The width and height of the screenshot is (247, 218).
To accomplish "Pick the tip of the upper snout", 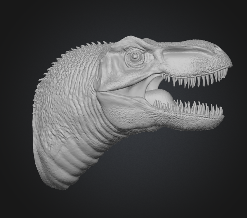I will coord(229,62).
